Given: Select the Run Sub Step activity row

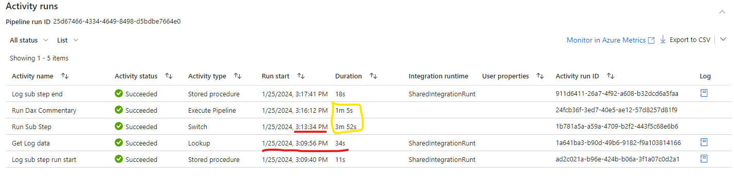Looking at the screenshot, I should coord(370,126).
